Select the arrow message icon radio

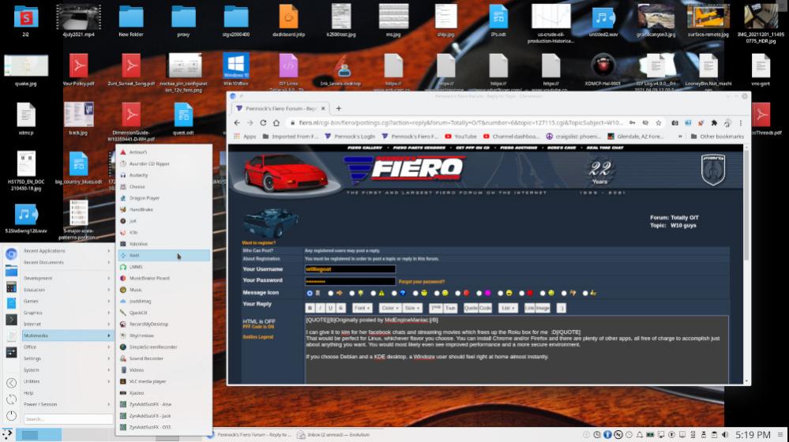(x=331, y=293)
